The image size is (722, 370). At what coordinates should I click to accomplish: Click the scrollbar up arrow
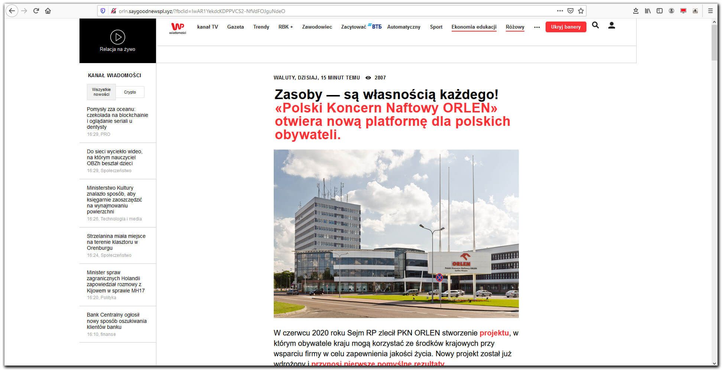coord(714,22)
